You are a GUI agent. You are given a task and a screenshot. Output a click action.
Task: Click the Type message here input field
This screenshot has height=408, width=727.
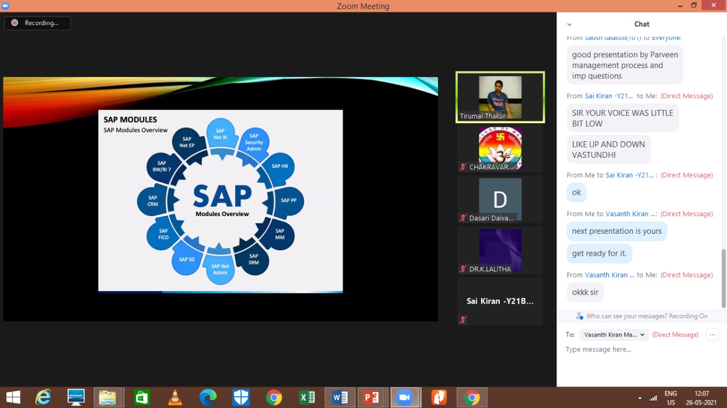[x=642, y=350]
